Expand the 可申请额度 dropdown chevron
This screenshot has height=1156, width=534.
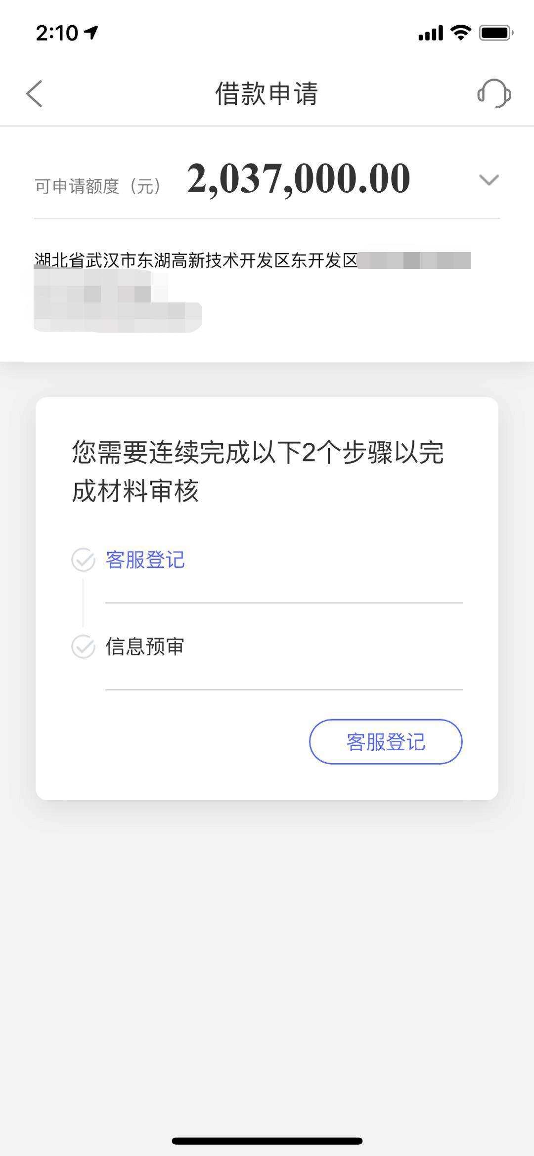pyautogui.click(x=489, y=179)
